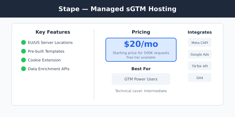Select the Google Ads integration chip
The width and height of the screenshot is (235, 117).
200,54
